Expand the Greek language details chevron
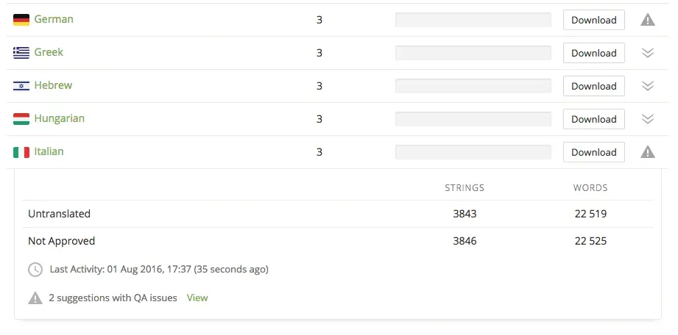This screenshot has width=678, height=335. [648, 53]
